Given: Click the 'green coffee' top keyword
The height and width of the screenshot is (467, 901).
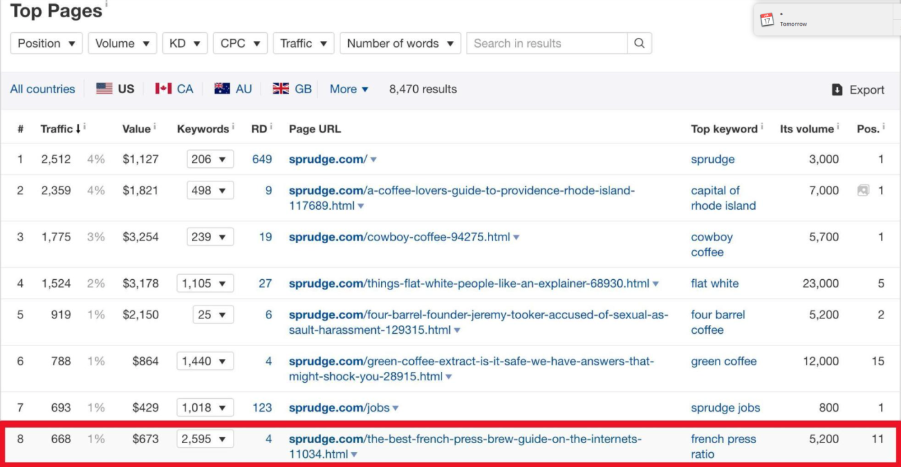Looking at the screenshot, I should point(724,361).
